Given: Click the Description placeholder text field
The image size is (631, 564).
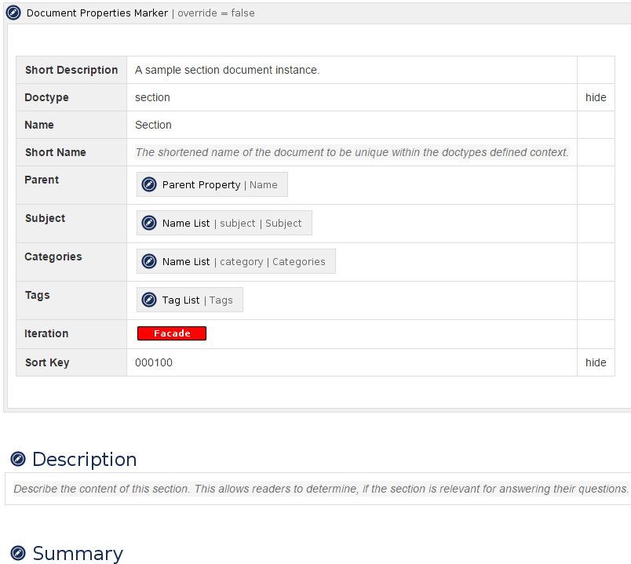Looking at the screenshot, I should click(x=314, y=489).
